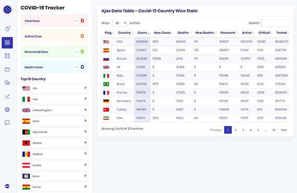Open the chat bubble sidebar icon
Image resolution: width=297 pixels, height=193 pixels.
[7, 123]
